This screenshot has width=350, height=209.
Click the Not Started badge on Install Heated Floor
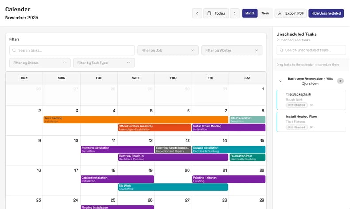(296, 127)
